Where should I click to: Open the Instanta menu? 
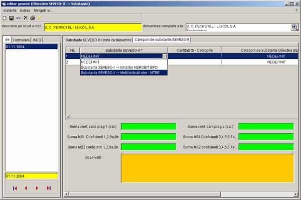point(10,10)
